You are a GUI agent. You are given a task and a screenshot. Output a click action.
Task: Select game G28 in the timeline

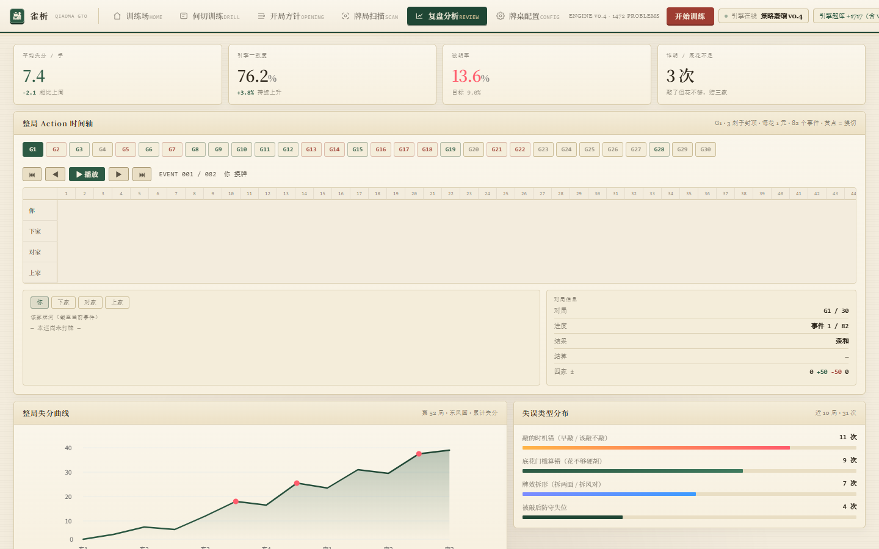(659, 149)
